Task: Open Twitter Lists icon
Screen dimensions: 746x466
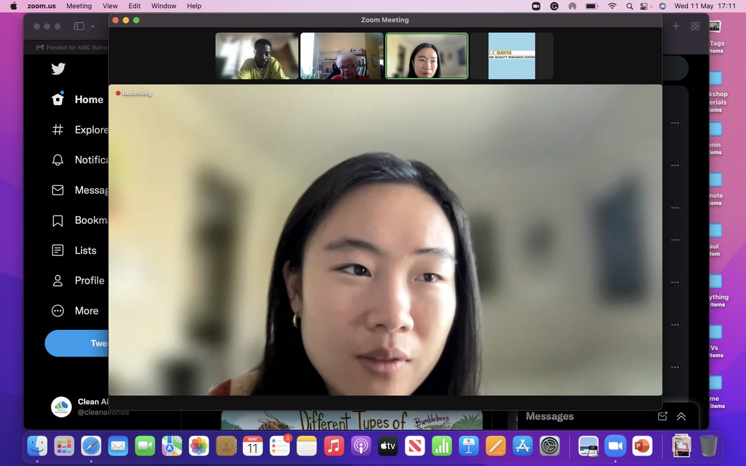Action: pyautogui.click(x=58, y=250)
